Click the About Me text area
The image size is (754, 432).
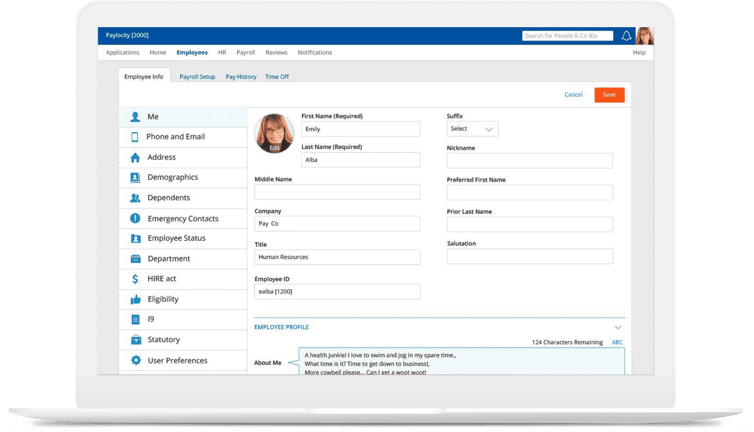tap(462, 361)
